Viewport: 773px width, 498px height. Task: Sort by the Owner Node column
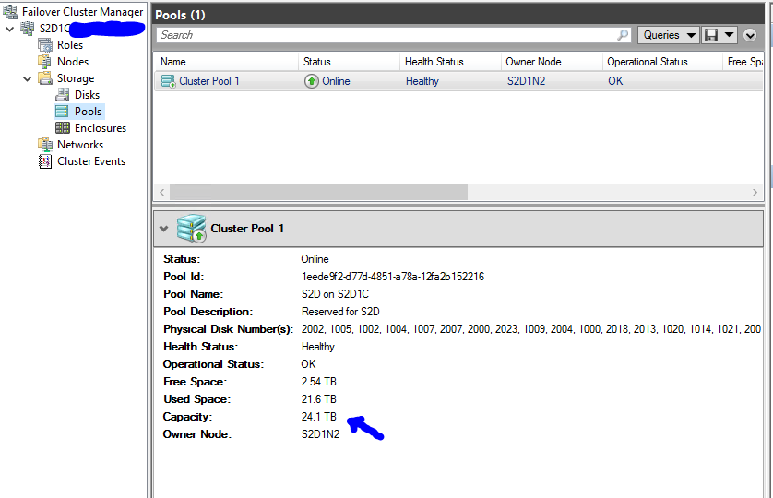[x=533, y=62]
